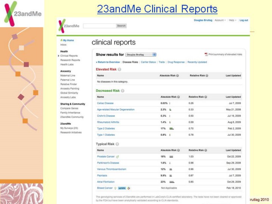Open the Celiac Disease report link
Viewport: 272px width, 204px height.
coord(105,103)
